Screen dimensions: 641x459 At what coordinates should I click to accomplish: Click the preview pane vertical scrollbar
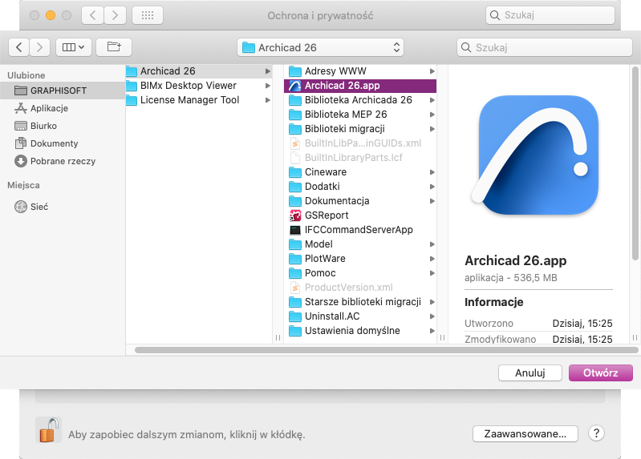tap(635, 163)
